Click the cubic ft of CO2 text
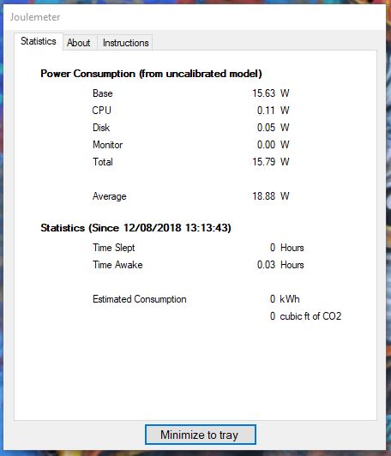Image resolution: width=391 pixels, height=456 pixels. click(x=310, y=316)
